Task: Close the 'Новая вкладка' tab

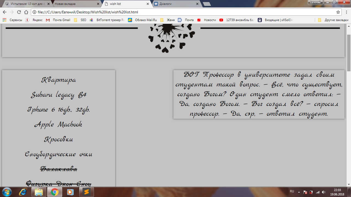Action: tap(98, 4)
